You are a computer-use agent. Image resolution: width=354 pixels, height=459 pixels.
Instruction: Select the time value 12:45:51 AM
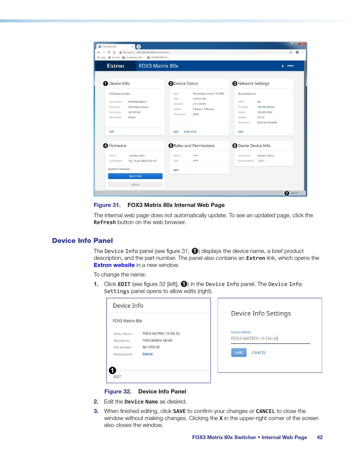(199, 99)
